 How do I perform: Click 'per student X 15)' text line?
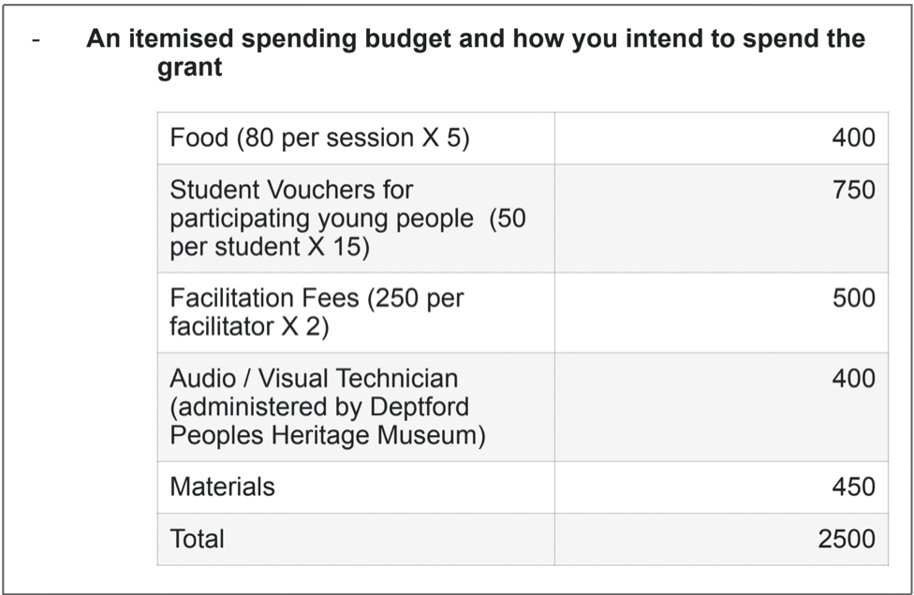tap(270, 247)
